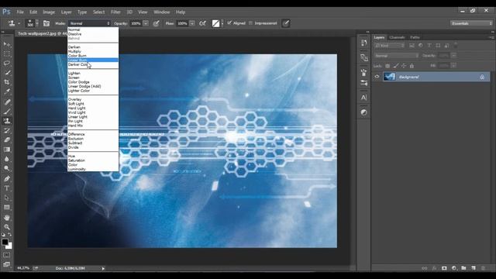Open the Character panel icon
Image resolution: width=496 pixels, height=279 pixels.
[x=363, y=98]
